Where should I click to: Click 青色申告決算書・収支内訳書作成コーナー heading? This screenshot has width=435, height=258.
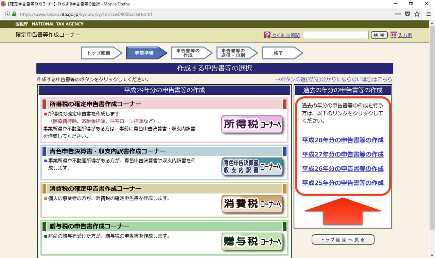point(108,151)
